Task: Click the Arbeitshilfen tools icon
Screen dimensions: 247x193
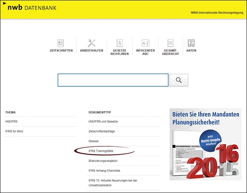Action: [x=93, y=44]
